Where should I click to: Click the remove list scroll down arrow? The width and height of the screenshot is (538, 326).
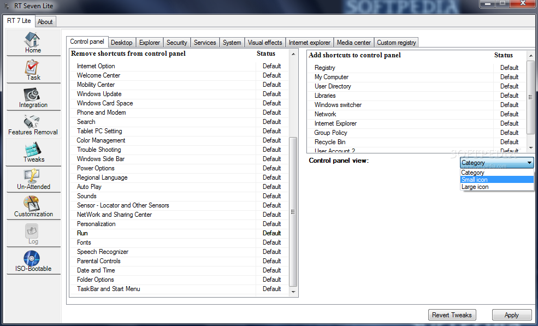pyautogui.click(x=293, y=292)
